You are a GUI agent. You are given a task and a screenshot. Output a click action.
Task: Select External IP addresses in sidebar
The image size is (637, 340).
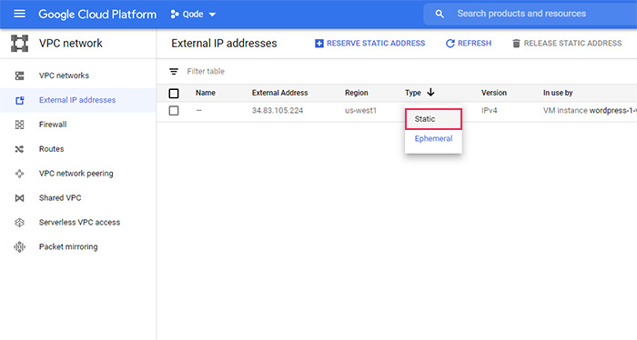pos(77,100)
